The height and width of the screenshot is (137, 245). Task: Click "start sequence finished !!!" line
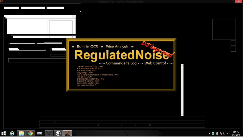tap(86, 85)
